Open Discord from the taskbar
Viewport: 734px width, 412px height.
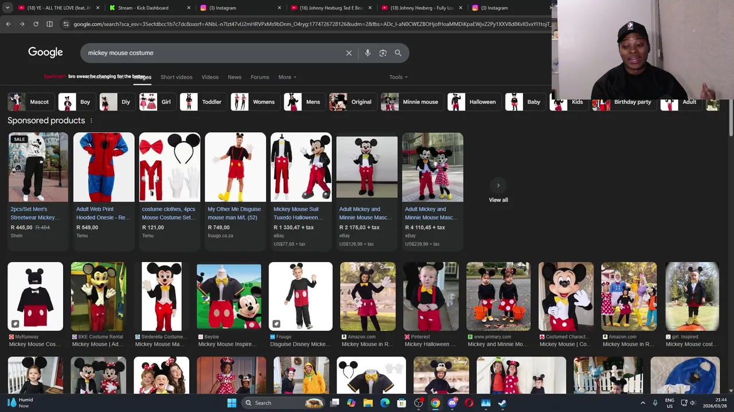pos(452,403)
